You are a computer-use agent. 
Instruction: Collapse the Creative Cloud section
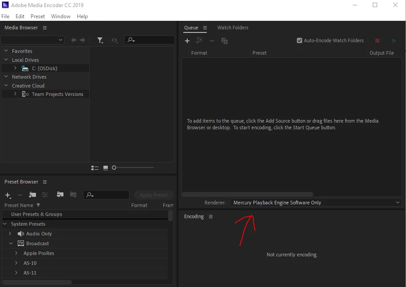tap(6, 85)
